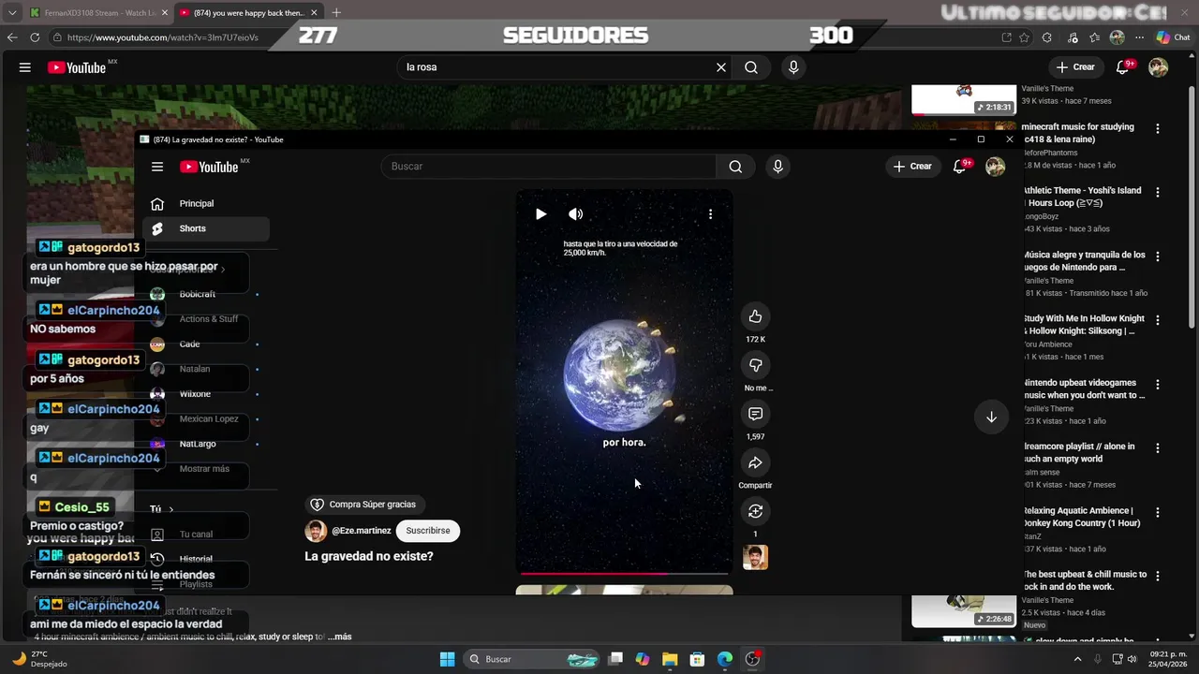Open options for Dreamcore playlist video
This screenshot has width=1199, height=674.
pyautogui.click(x=1158, y=448)
